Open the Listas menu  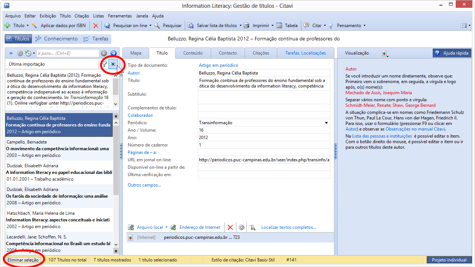(99, 16)
